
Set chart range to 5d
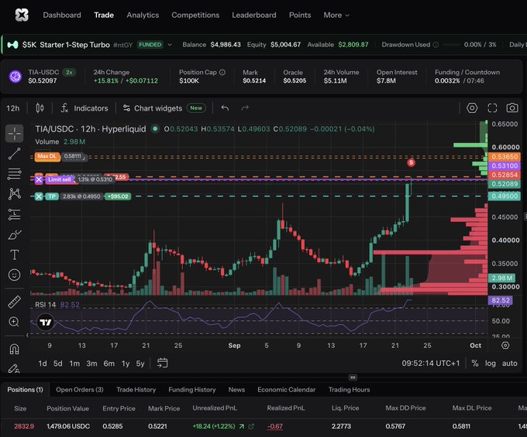[58, 364]
